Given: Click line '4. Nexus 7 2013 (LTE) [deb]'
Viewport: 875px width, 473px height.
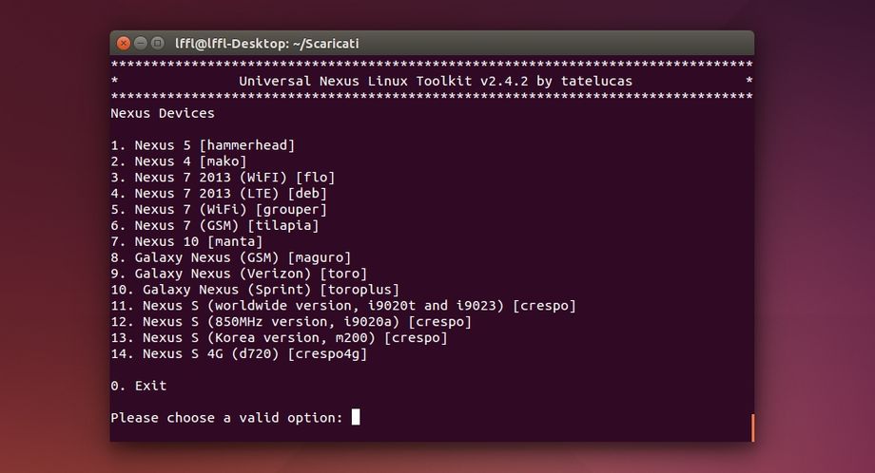Looking at the screenshot, I should point(219,194).
